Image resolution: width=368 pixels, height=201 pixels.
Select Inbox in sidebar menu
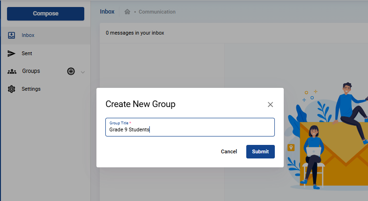28,35
